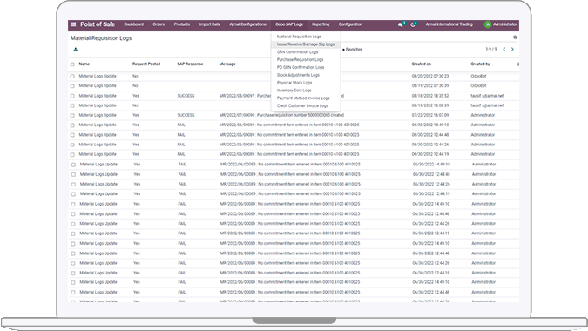Viewport: 588px width, 331px height.
Task: Open the apps grid menu icon
Action: coord(73,24)
